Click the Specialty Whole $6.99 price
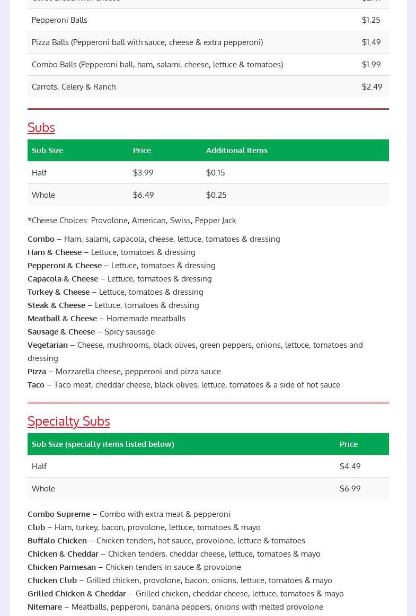This screenshot has height=616, width=416. (350, 489)
